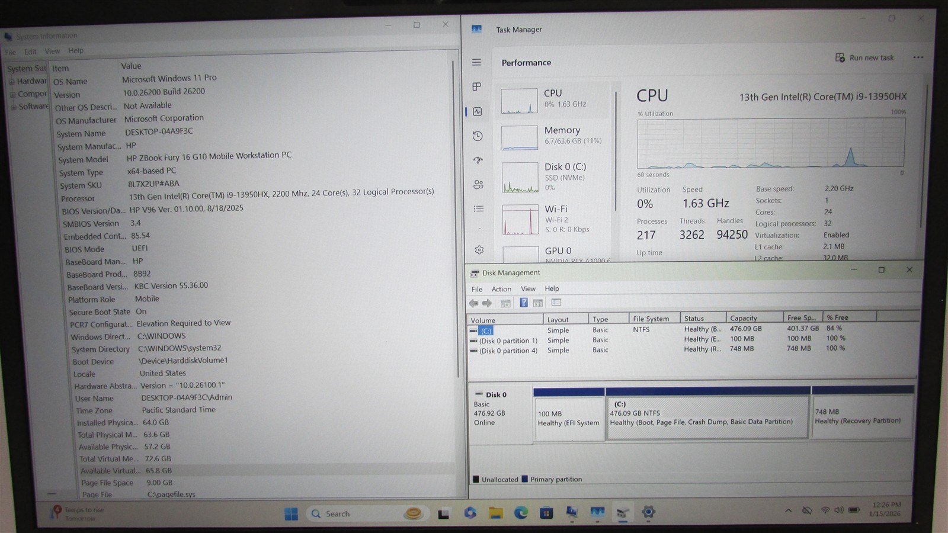Open Microsoft Edge from taskbar

point(521,513)
